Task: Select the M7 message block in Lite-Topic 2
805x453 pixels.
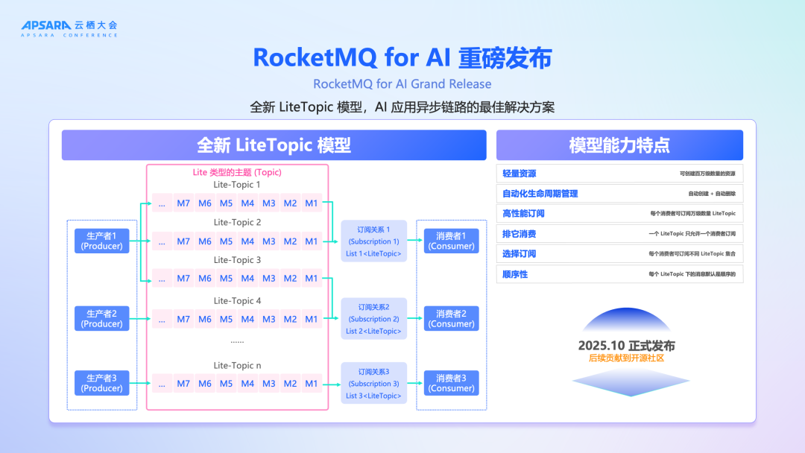Action: (183, 241)
